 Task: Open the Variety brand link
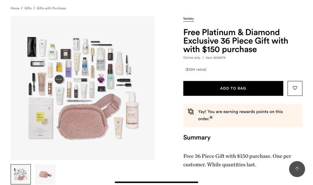pyautogui.click(x=188, y=18)
